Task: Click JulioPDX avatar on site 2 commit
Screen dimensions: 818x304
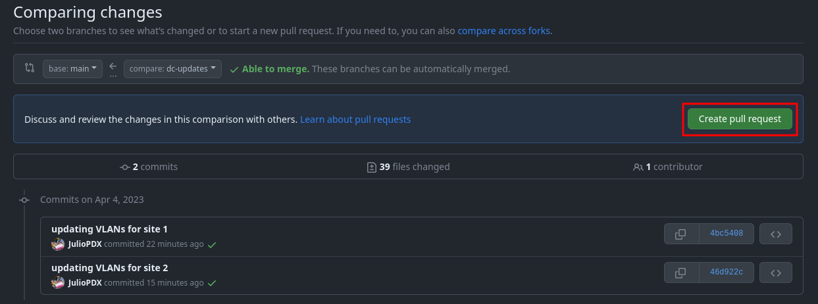Action: click(x=58, y=283)
